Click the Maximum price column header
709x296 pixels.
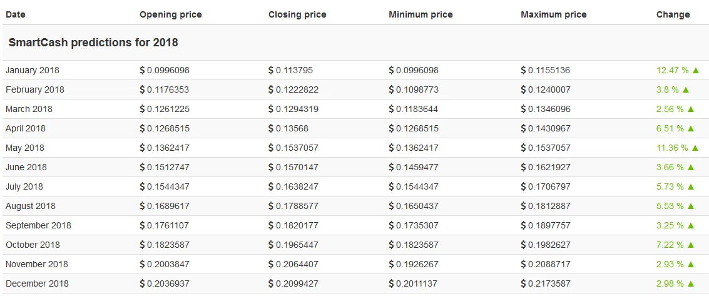pos(553,14)
